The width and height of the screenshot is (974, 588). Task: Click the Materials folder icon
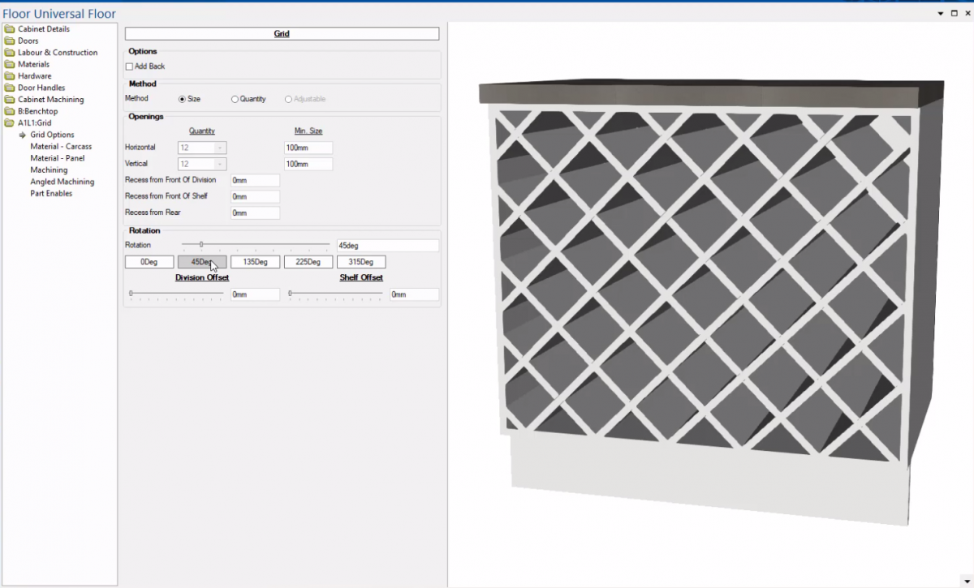click(x=10, y=64)
